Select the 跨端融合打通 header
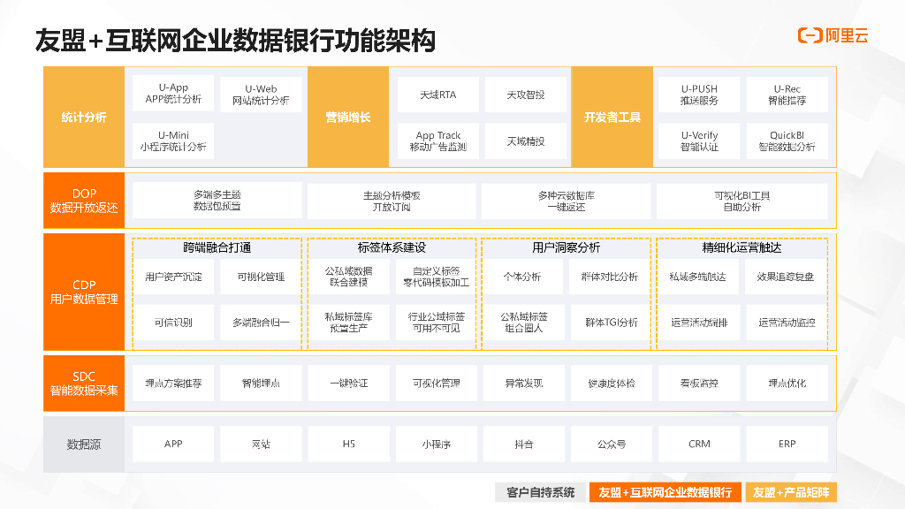The image size is (905, 509). pyautogui.click(x=217, y=247)
